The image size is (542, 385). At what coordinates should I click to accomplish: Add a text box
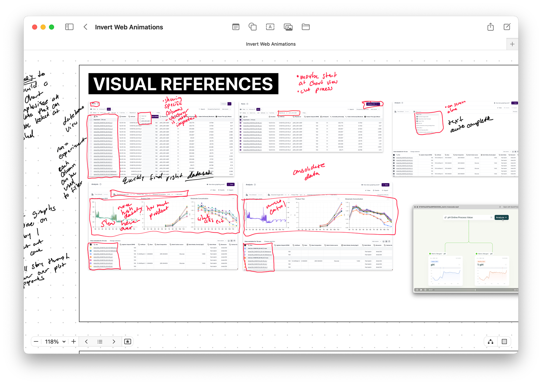(270, 27)
